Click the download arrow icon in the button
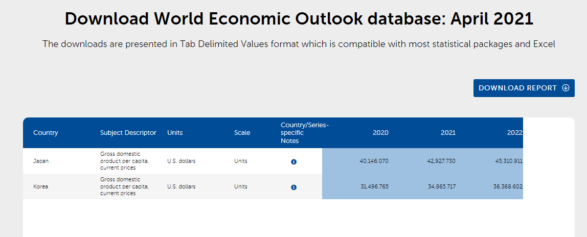This screenshot has height=237, width=587. [565, 88]
